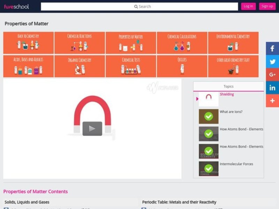Share using the Google Plus icon

(272, 75)
